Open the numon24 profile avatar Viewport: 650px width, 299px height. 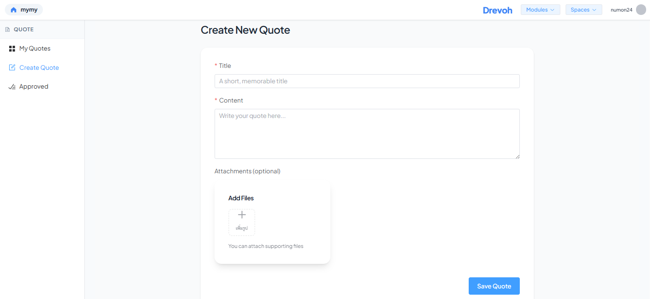pos(641,9)
